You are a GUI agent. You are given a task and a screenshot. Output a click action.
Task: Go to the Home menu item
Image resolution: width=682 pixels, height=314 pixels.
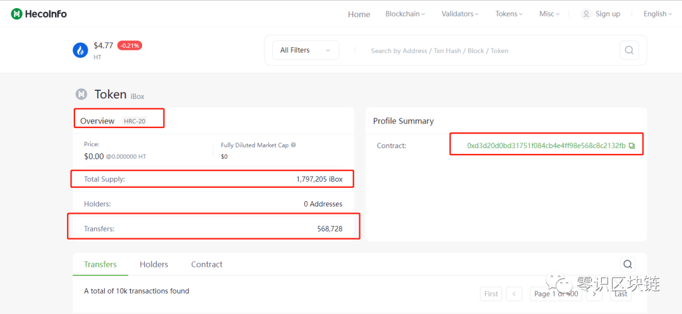[359, 15]
